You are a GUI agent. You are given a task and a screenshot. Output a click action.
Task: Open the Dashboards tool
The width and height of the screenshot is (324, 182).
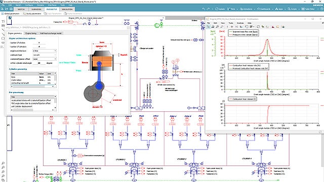point(263,9)
